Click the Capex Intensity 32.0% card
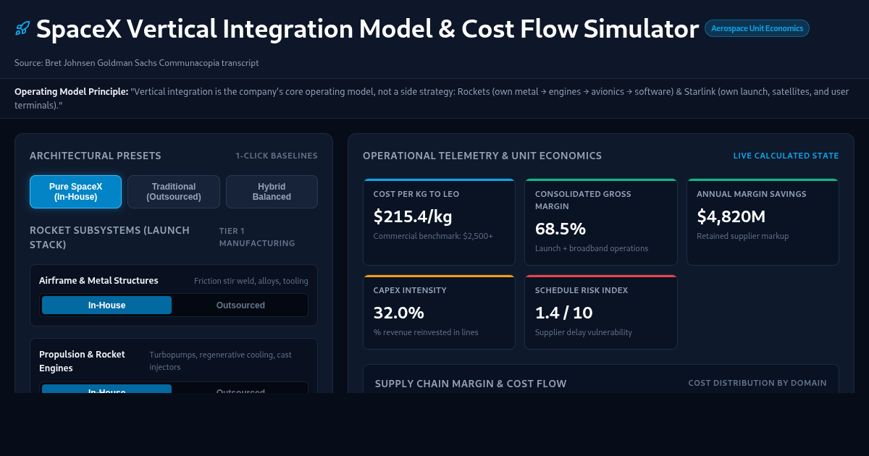Screen dimensions: 869x456 (x=439, y=312)
